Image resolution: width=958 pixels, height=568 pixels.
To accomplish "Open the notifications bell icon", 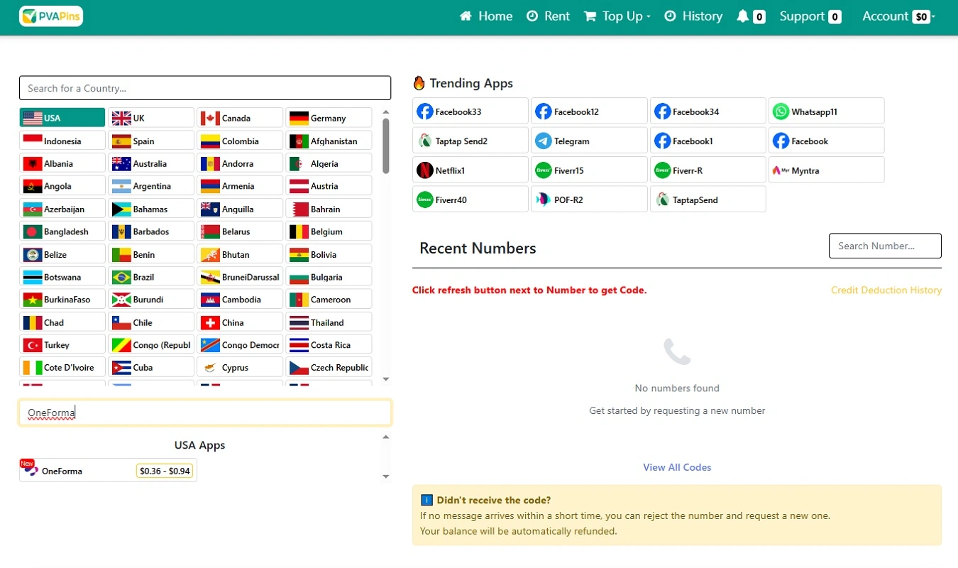I will click(x=743, y=16).
